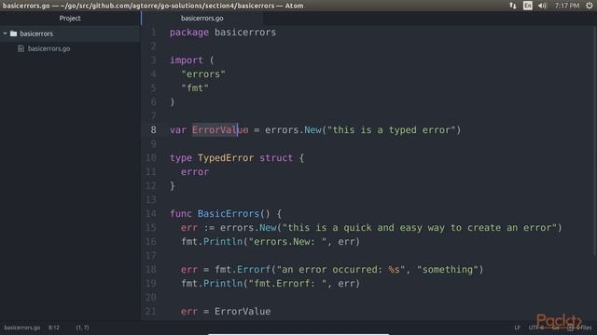This screenshot has height=335, width=597.
Task: Click the 'struct' keyword on line 10
Action: click(276, 158)
